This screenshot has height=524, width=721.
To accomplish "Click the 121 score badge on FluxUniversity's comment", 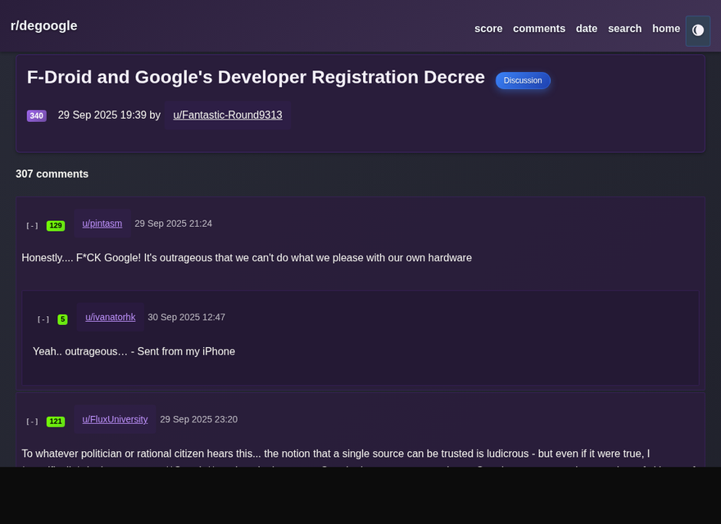I will (56, 421).
